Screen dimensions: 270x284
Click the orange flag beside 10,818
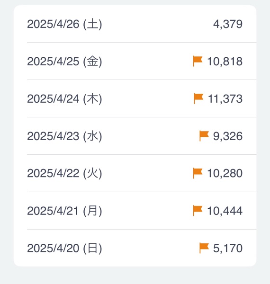pos(198,61)
